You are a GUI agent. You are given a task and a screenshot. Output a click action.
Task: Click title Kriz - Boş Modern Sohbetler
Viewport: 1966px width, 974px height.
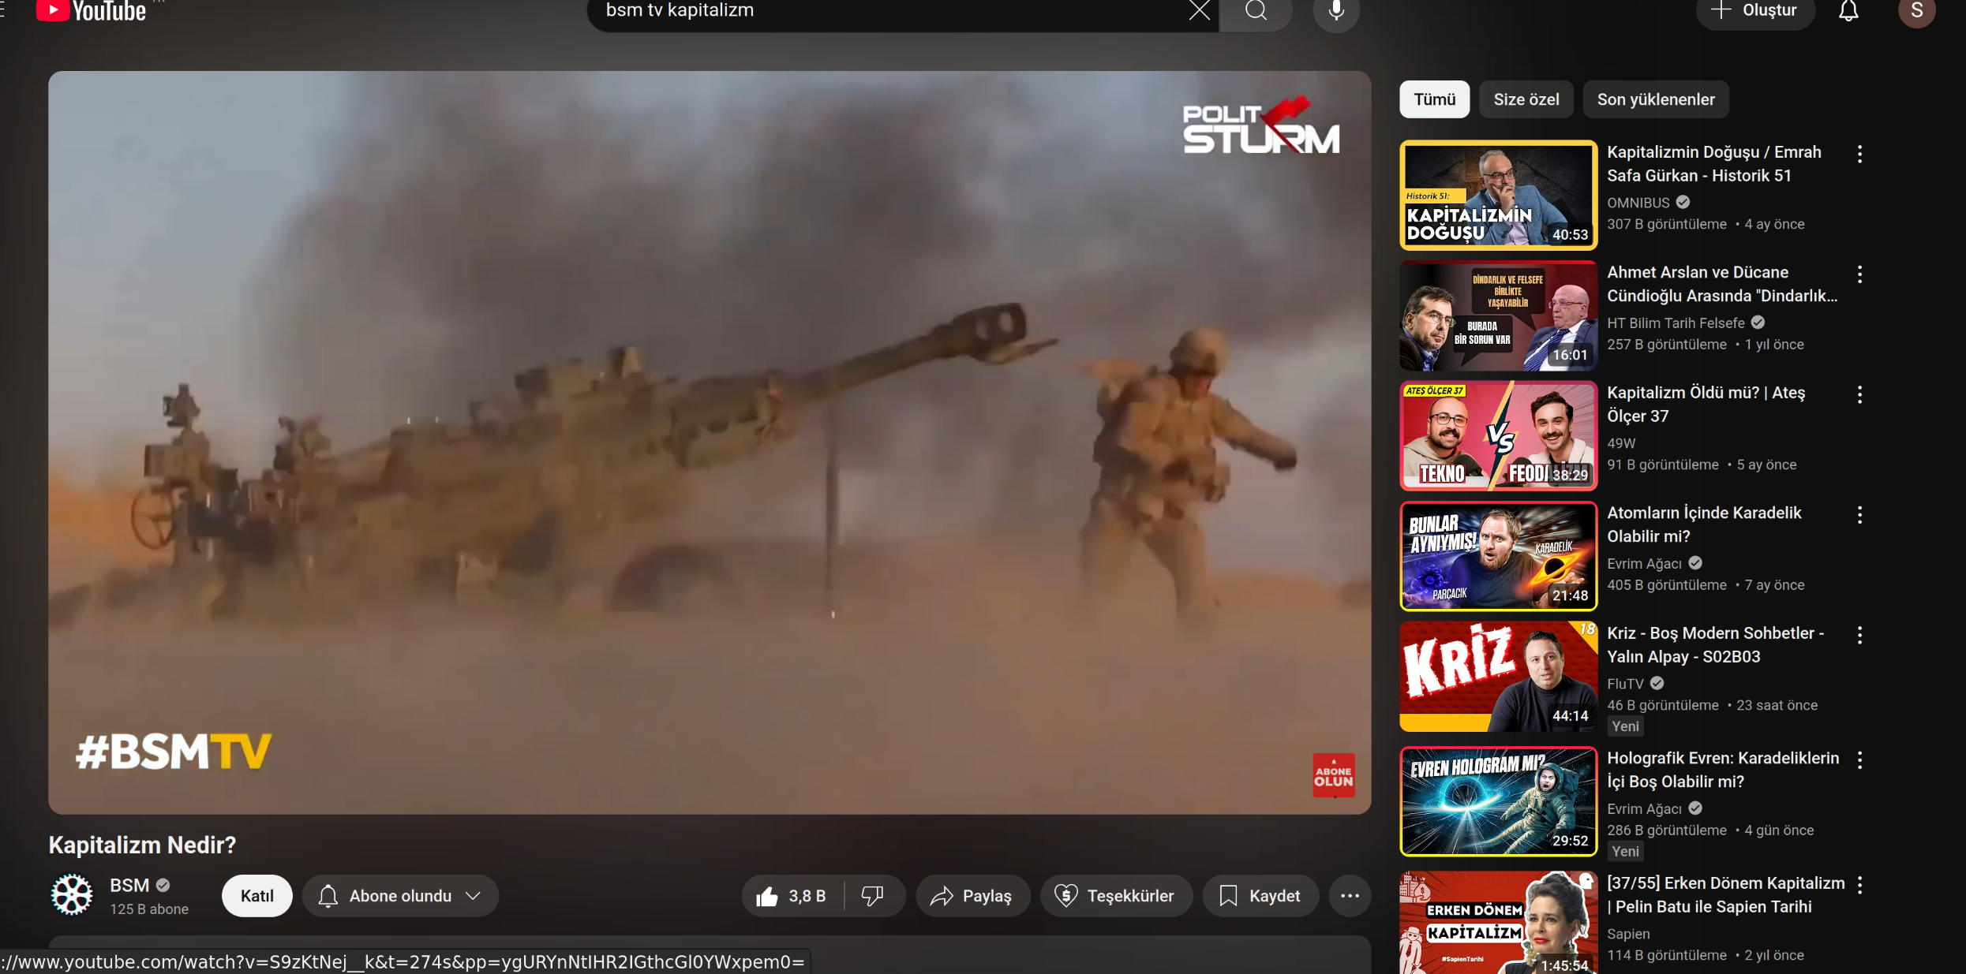coord(1715,645)
